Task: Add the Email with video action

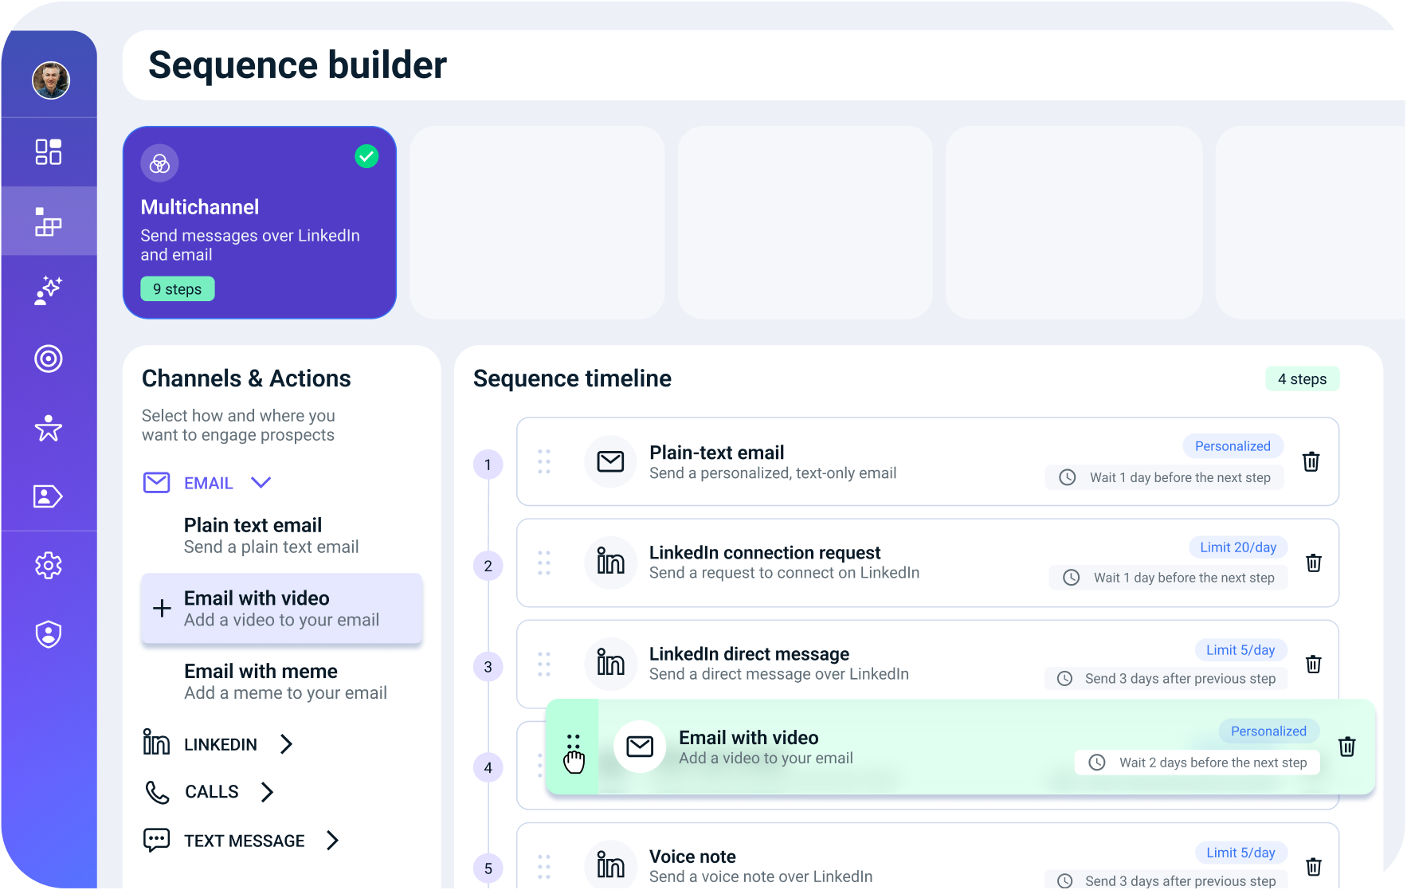Action: [162, 609]
